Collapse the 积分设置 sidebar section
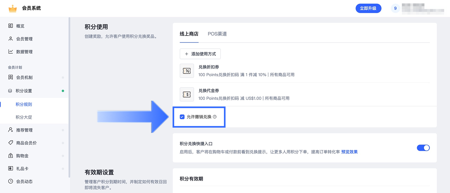 34,91
